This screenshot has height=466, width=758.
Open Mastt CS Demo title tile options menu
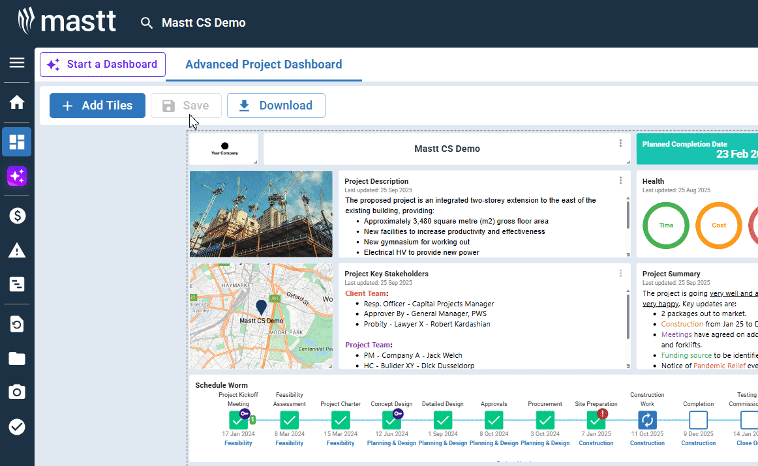pyautogui.click(x=620, y=143)
